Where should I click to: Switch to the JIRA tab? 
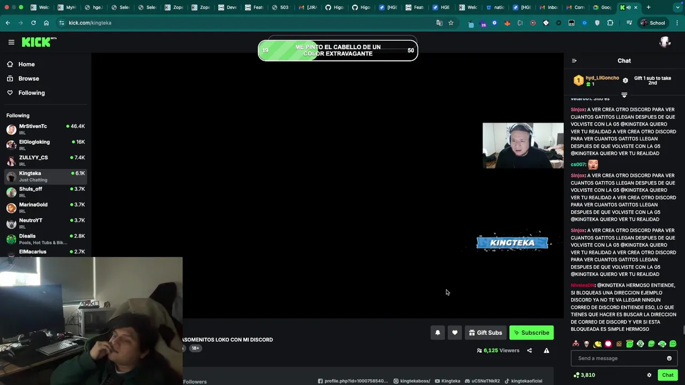click(307, 7)
